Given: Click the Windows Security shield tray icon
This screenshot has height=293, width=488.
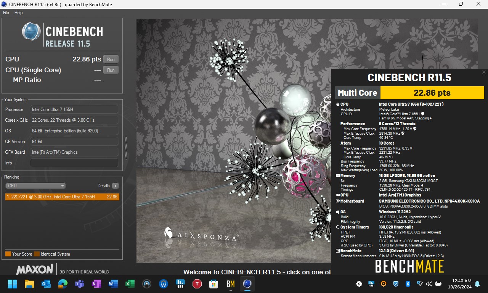Looking at the screenshot, I should pos(396,284).
